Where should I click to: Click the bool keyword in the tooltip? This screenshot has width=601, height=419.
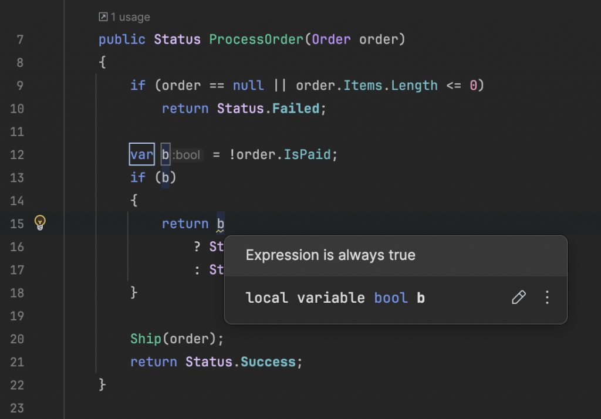(390, 298)
